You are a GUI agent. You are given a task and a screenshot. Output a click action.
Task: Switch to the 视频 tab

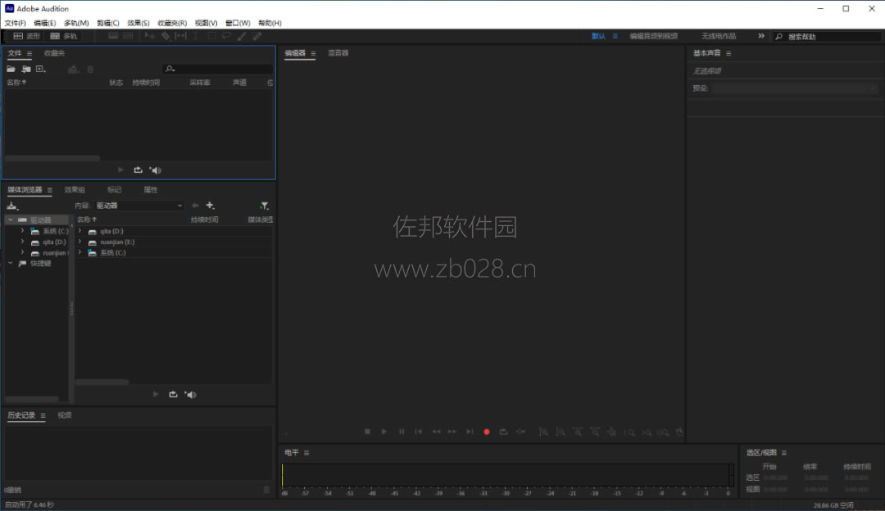click(x=65, y=415)
